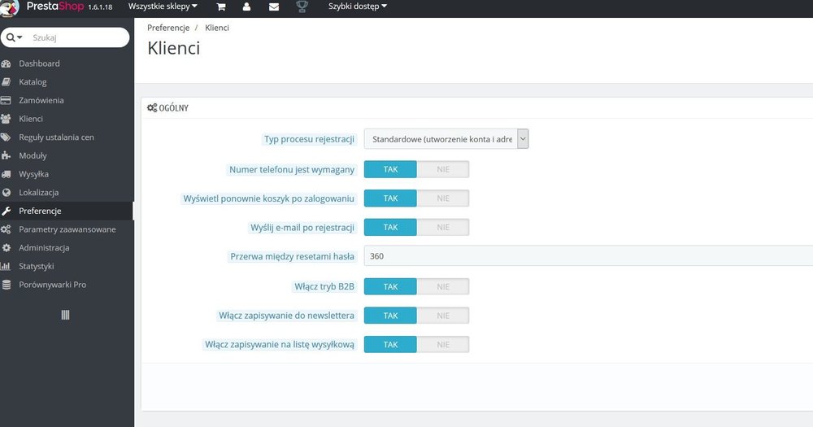Collapse the sidebar with the bars icon
The image size is (813, 427).
65,315
